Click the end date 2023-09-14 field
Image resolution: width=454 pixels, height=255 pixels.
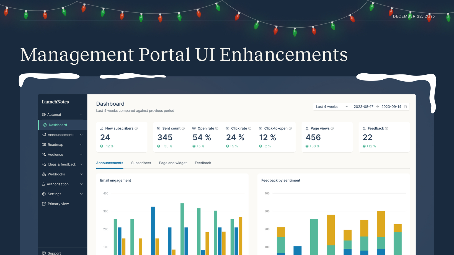click(391, 107)
